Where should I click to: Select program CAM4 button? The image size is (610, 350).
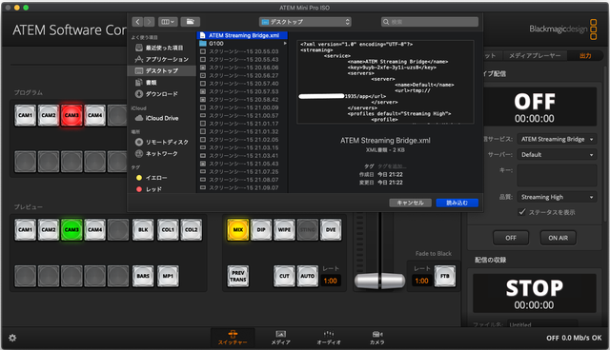point(95,115)
